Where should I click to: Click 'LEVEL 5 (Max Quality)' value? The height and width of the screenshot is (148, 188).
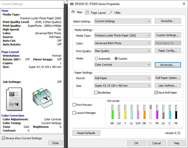48,22
